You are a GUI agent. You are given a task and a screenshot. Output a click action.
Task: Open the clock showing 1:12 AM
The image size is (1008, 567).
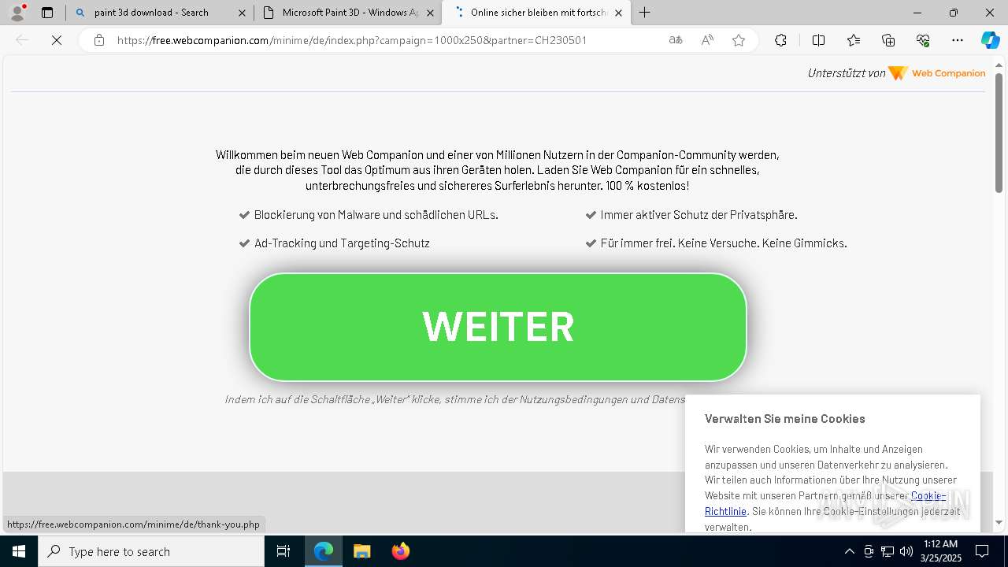(940, 551)
